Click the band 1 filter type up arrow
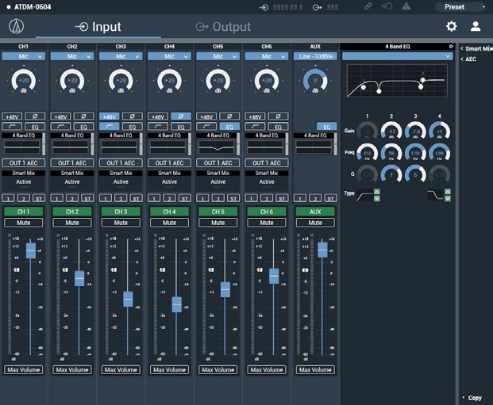This screenshot has height=405, width=493. coord(377,192)
